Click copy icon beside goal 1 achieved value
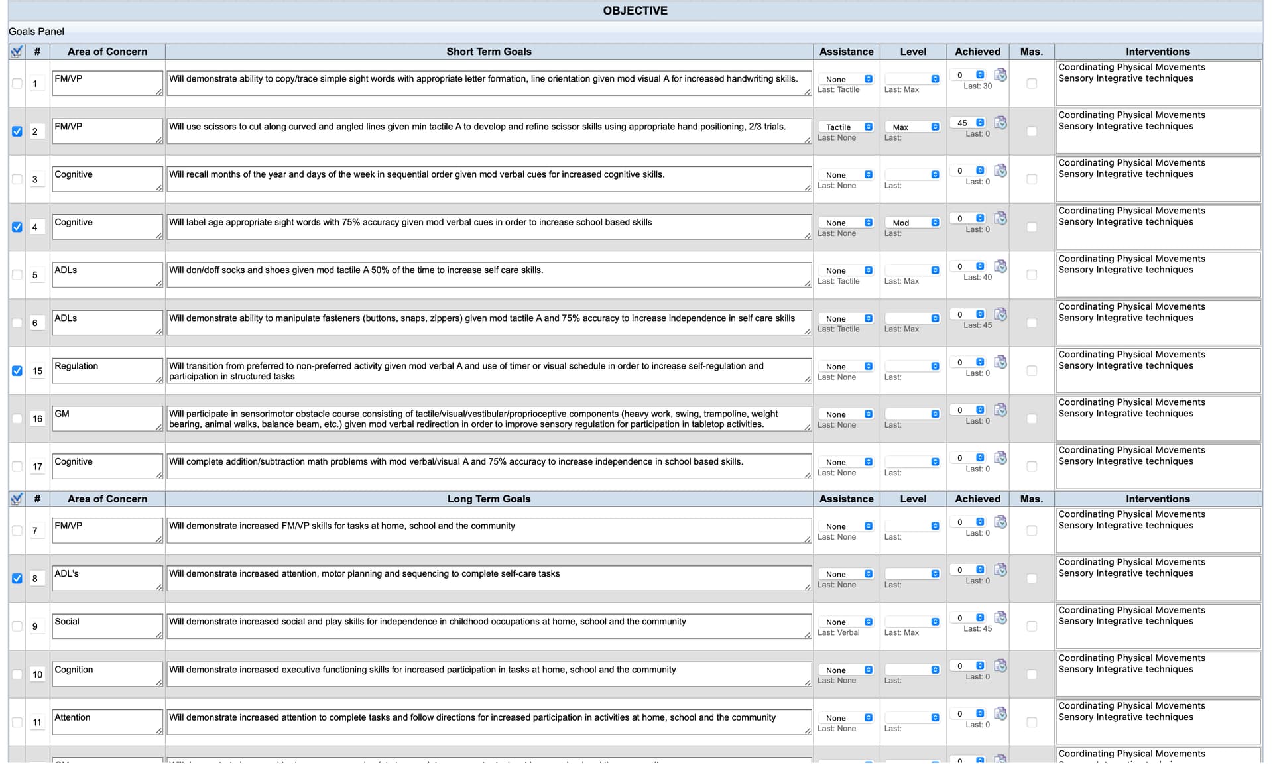The image size is (1273, 767). (1000, 75)
